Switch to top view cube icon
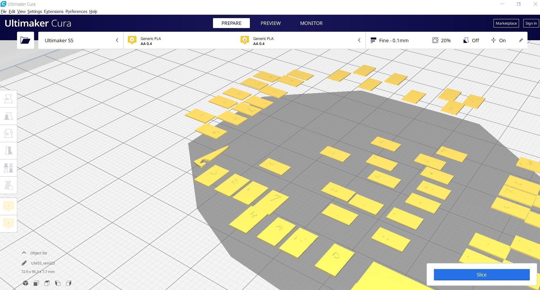The image size is (540, 290). pyautogui.click(x=47, y=283)
